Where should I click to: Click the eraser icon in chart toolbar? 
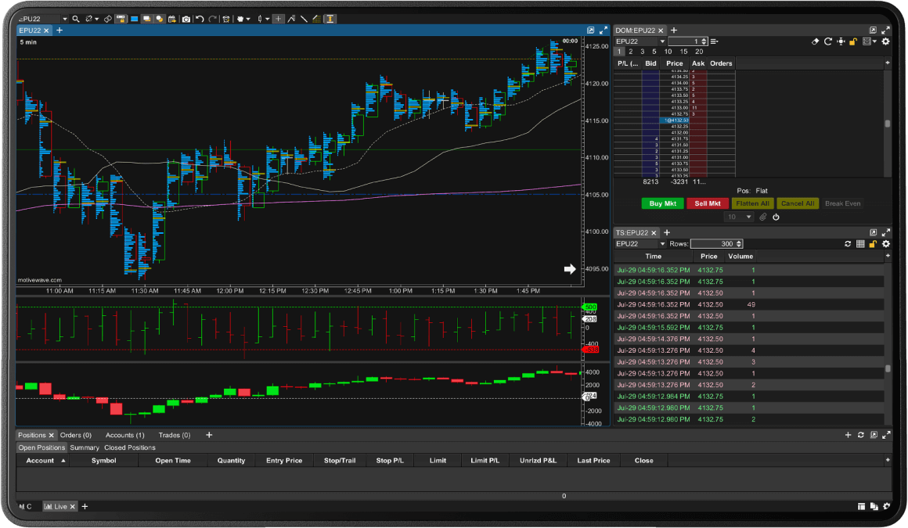(108, 19)
